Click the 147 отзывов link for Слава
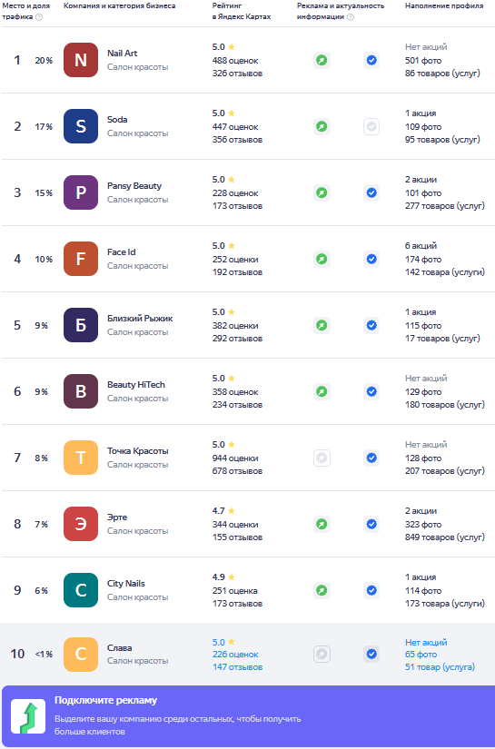Image resolution: width=495 pixels, height=749 pixels. (237, 667)
